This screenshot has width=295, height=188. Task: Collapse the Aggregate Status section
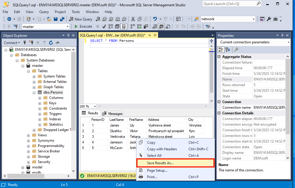click(219, 57)
